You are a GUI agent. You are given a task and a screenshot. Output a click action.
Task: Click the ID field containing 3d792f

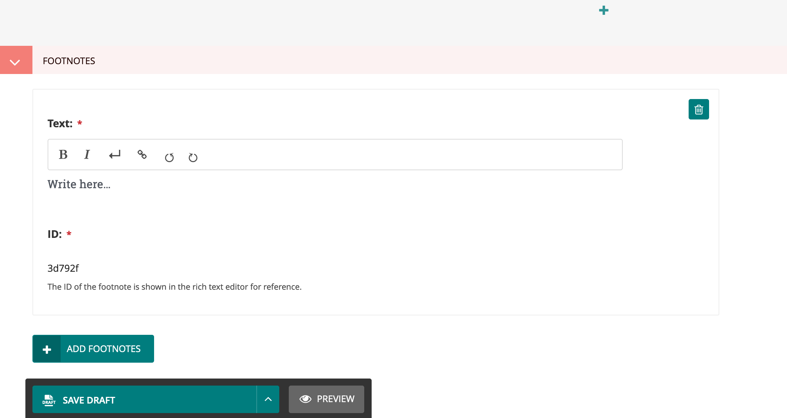[63, 268]
